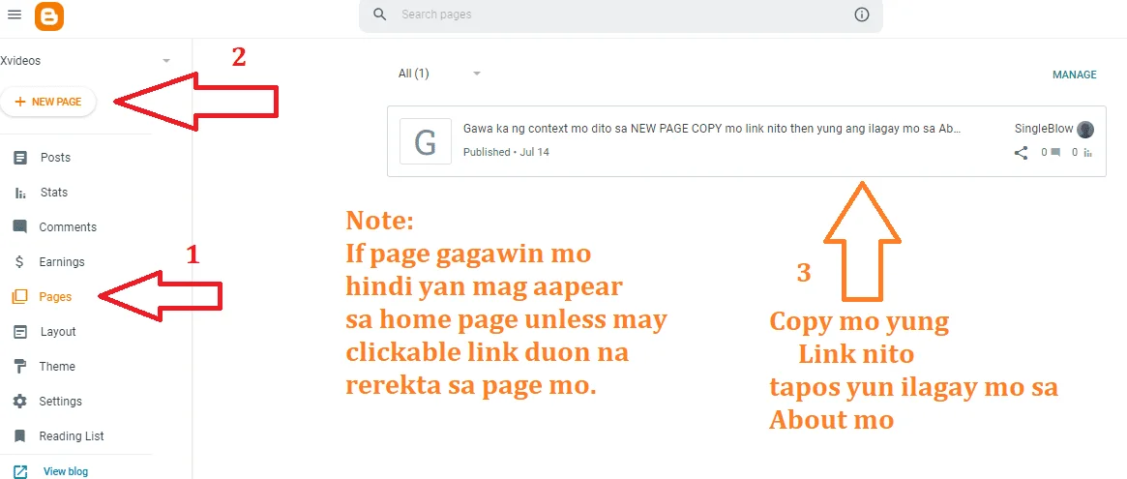Select Pages in the sidebar
The image size is (1127, 479).
tap(55, 296)
